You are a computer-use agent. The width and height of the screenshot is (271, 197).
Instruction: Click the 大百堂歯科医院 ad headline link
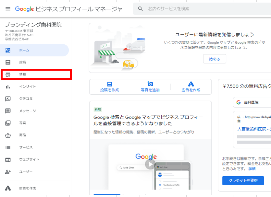pyautogui.click(x=254, y=129)
